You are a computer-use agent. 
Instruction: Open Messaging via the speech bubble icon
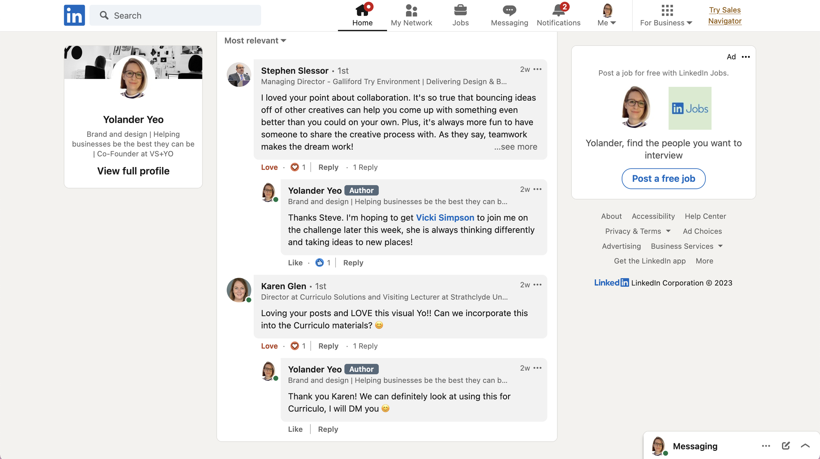click(509, 10)
